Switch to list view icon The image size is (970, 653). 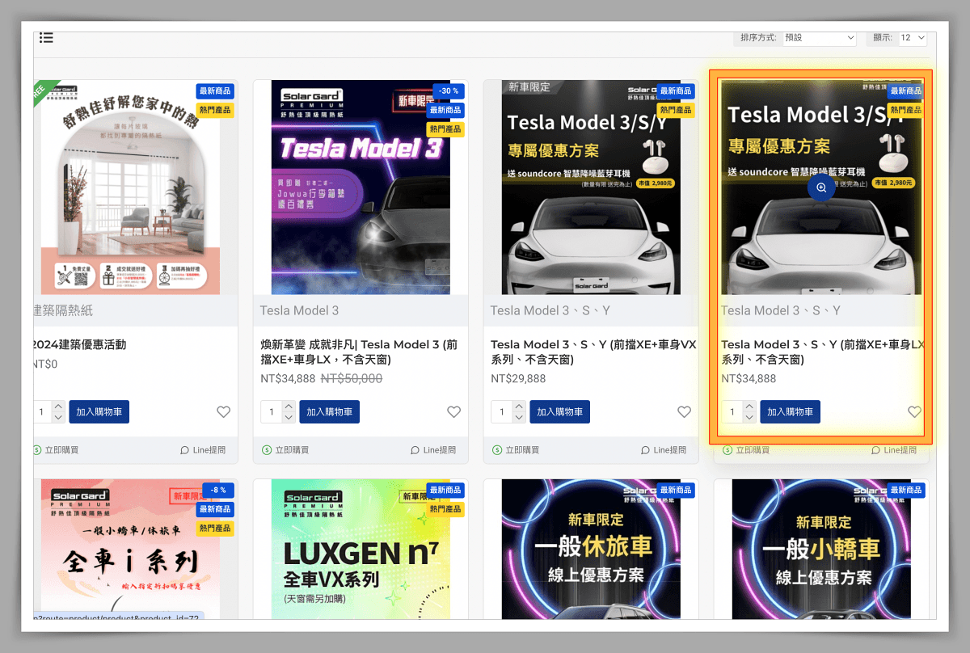pos(46,37)
